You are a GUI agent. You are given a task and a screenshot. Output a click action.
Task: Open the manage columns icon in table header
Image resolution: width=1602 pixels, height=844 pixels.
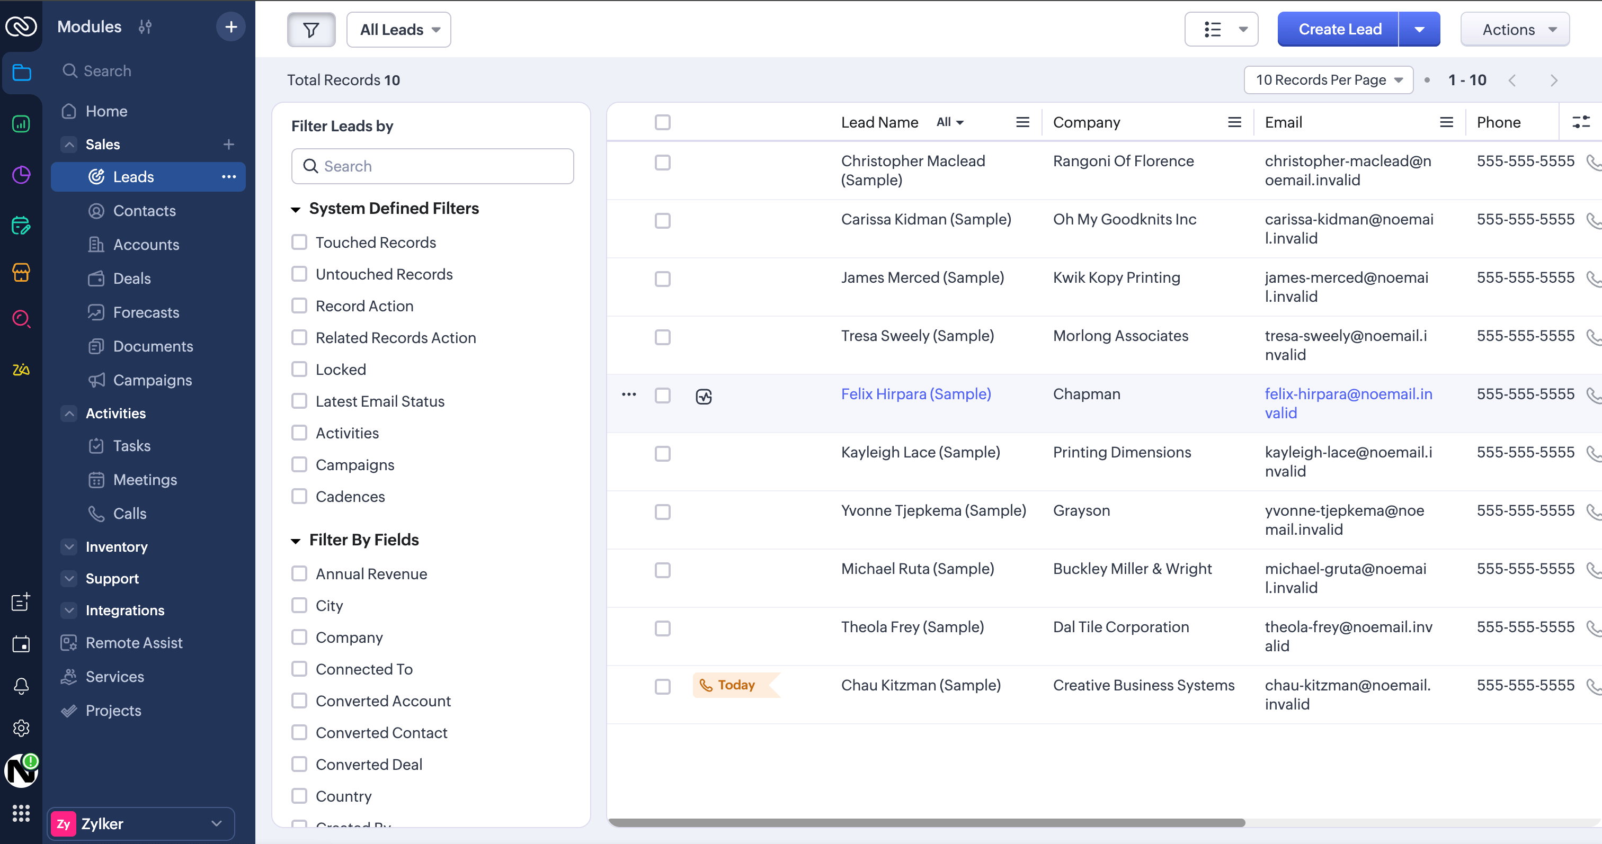[1580, 122]
